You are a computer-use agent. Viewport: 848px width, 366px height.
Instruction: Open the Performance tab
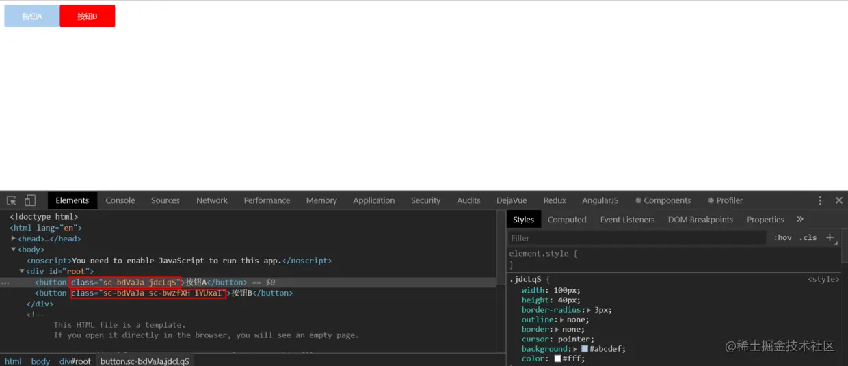[x=267, y=200]
